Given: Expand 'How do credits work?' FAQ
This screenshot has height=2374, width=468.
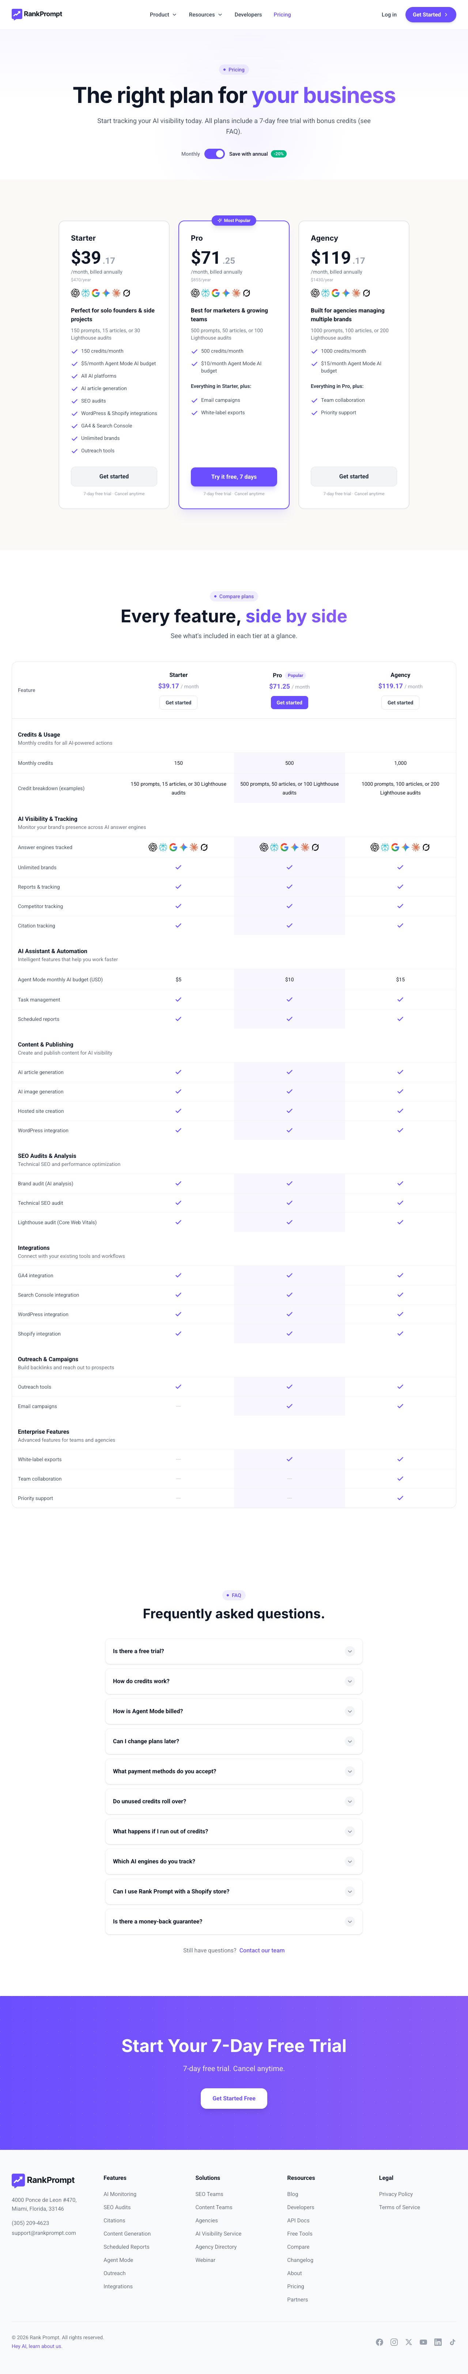Looking at the screenshot, I should pos(234,1681).
